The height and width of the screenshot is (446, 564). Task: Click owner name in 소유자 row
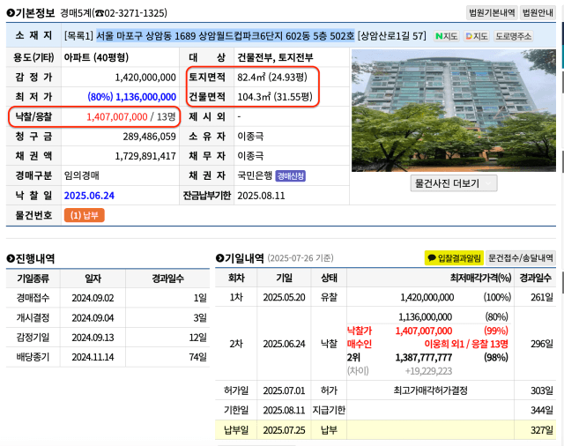tap(250, 137)
